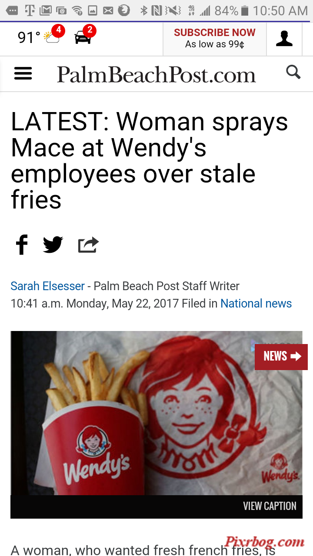Share the article on Twitter
313x556 pixels.
(x=53, y=245)
